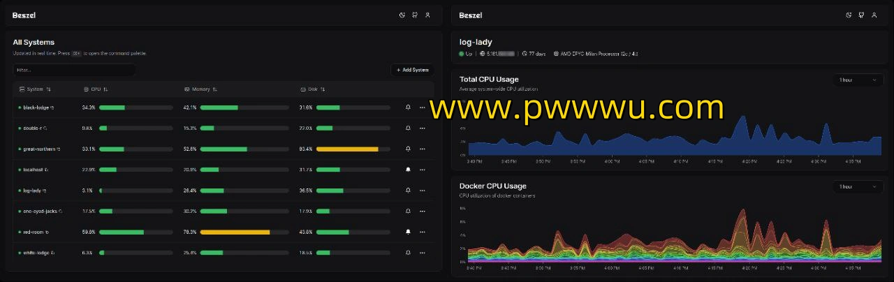
Task: Open actions menu for one-eyed-jacks
Action: click(x=422, y=211)
